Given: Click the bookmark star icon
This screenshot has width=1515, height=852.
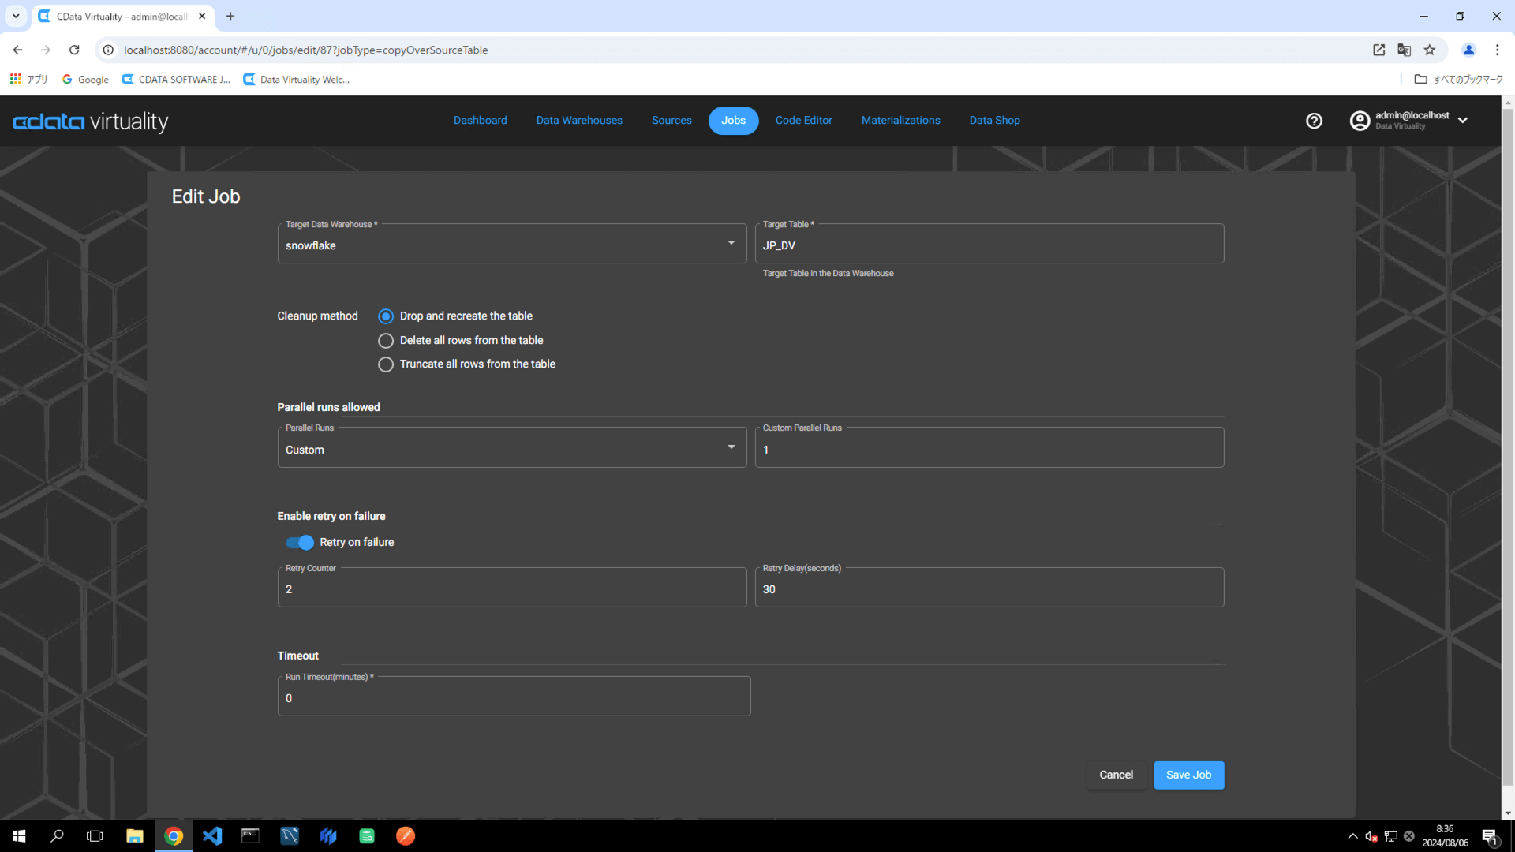Looking at the screenshot, I should pyautogui.click(x=1430, y=50).
